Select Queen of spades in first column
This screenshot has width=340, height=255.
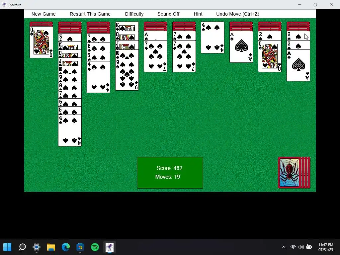pyautogui.click(x=41, y=42)
